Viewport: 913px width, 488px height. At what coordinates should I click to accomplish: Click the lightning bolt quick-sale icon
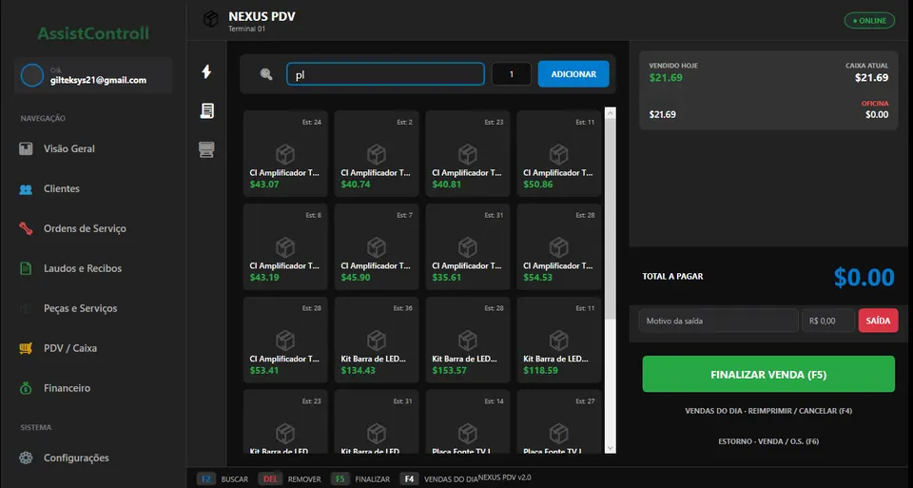pyautogui.click(x=206, y=71)
